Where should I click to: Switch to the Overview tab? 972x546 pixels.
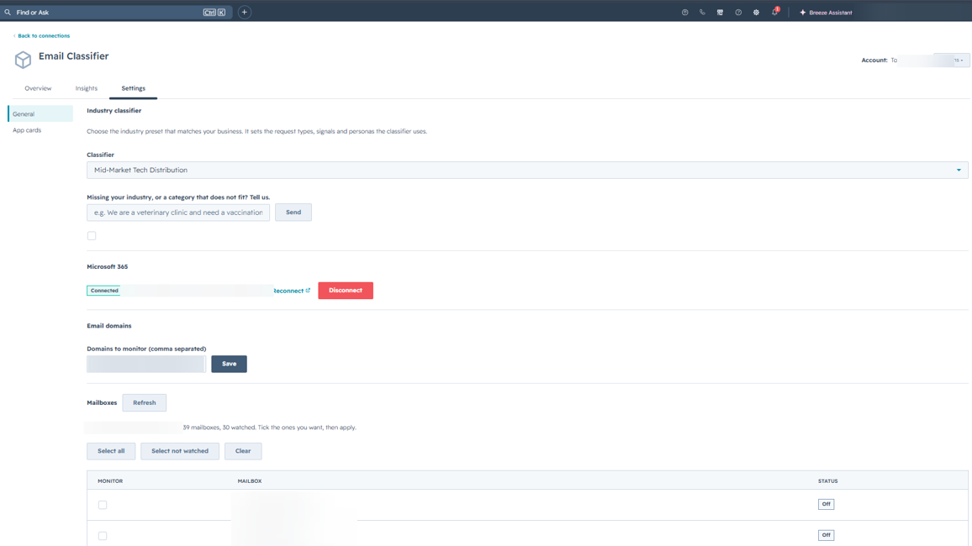pyautogui.click(x=38, y=88)
